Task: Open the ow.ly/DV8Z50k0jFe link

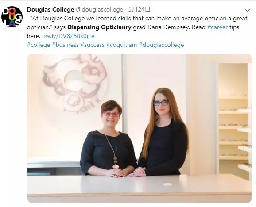Action: [x=68, y=36]
